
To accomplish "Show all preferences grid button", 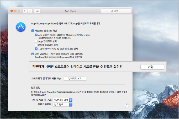I will 37,11.
